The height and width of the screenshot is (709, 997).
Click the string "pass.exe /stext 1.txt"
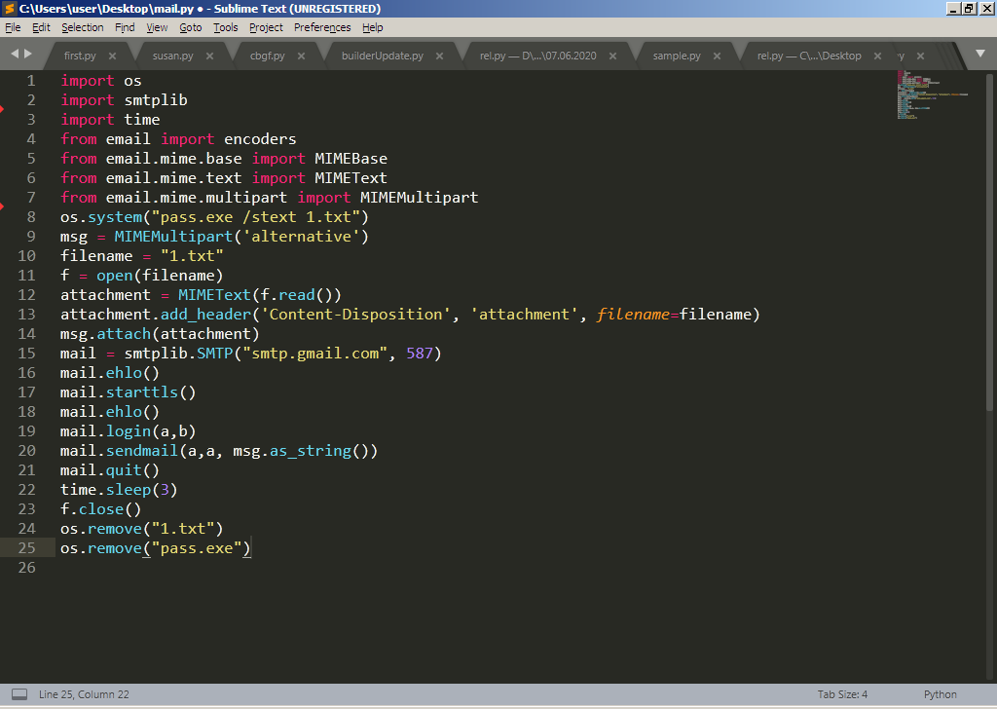coord(256,217)
